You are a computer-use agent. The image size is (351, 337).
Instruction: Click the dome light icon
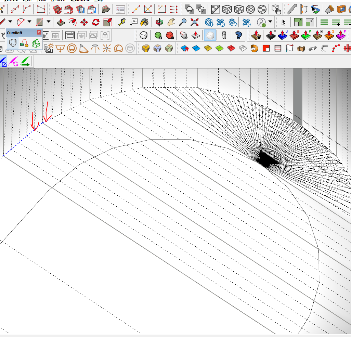118,48
